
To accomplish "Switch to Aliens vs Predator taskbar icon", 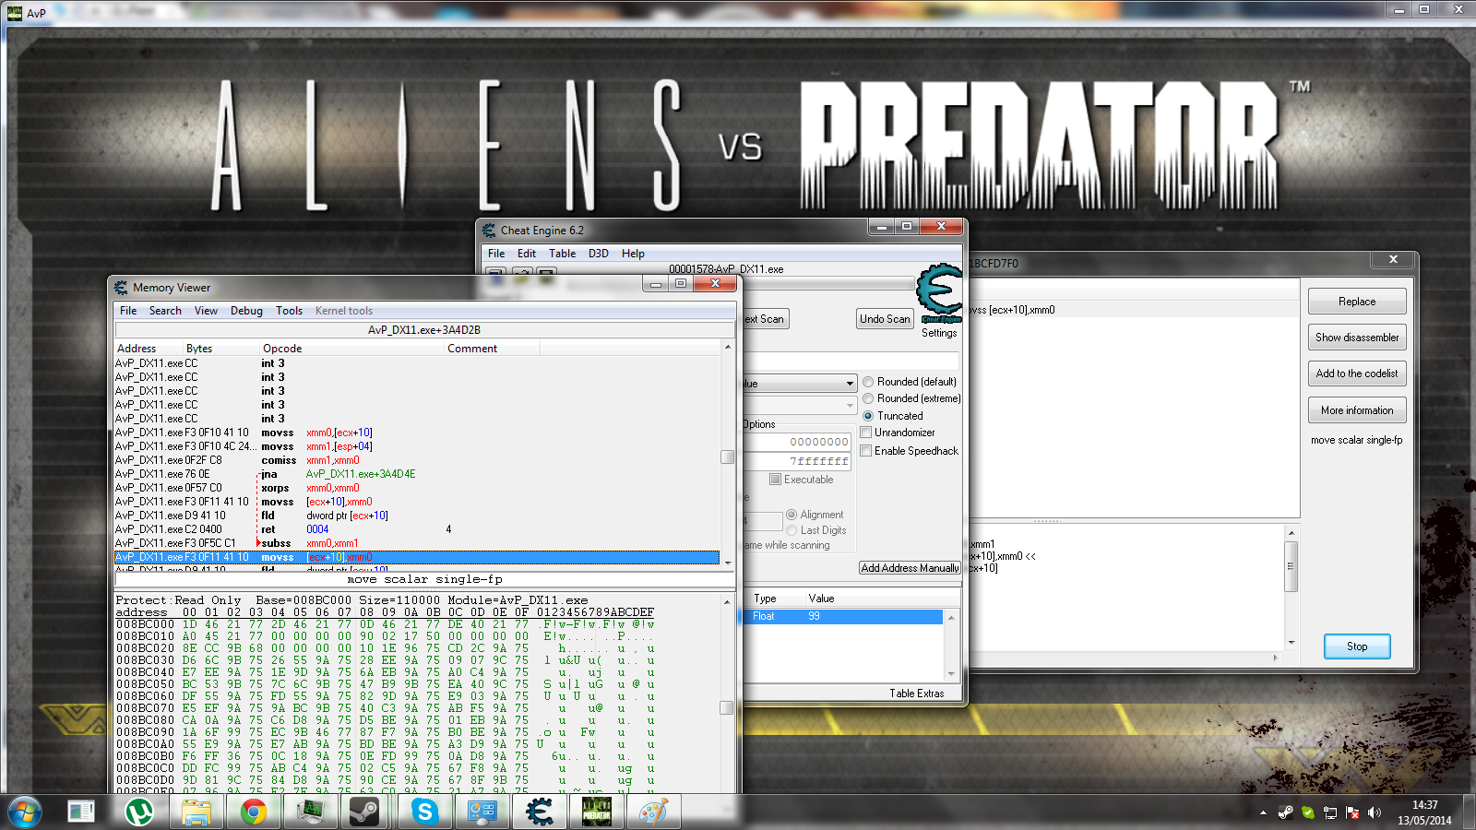I will tap(597, 812).
